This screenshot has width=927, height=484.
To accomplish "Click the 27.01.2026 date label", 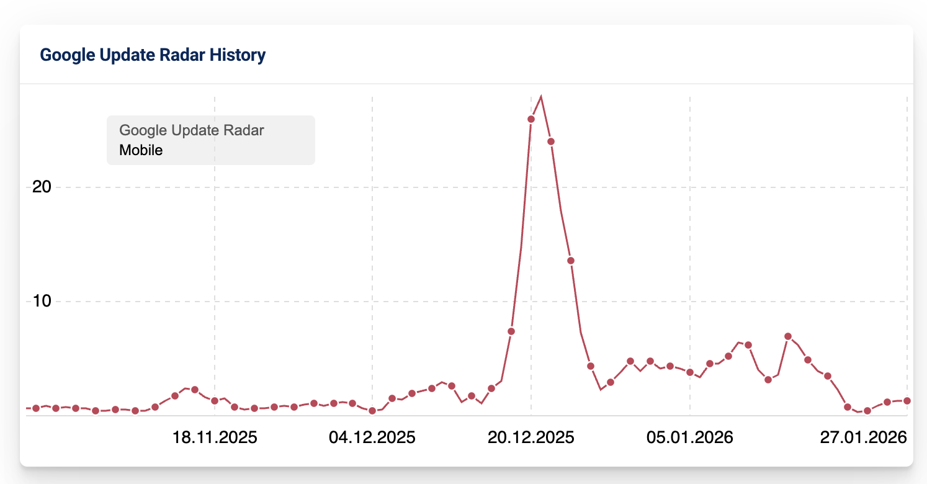I will point(864,437).
